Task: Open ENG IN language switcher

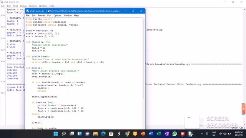Action: (x=214, y=134)
